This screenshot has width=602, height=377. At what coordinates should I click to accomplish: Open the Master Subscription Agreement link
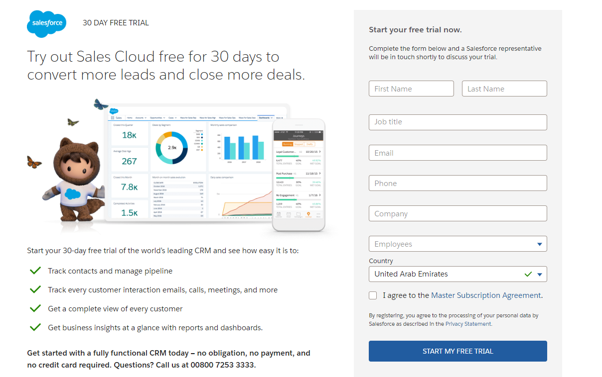486,295
